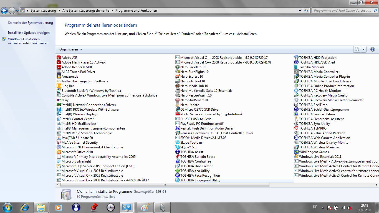The width and height of the screenshot is (379, 213).
Task: Click the eBay program icon
Action: click(x=59, y=100)
